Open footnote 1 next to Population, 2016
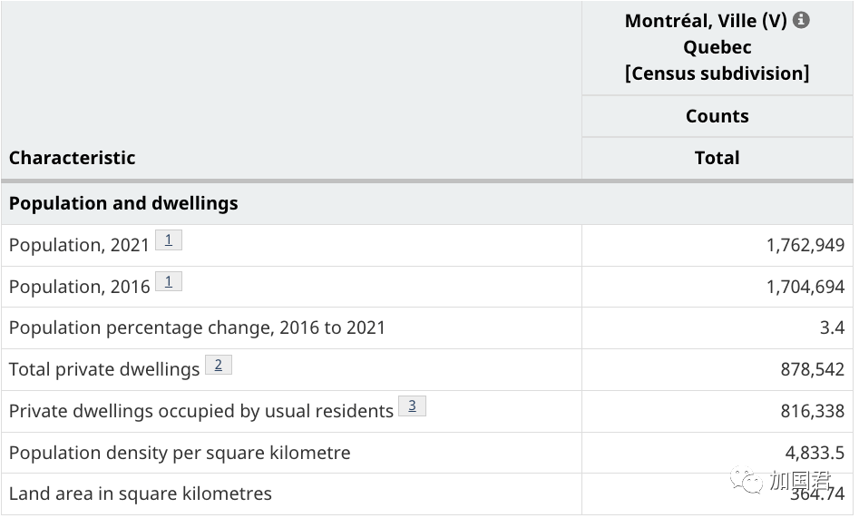Screen dimensions: 859x518 pos(169,282)
